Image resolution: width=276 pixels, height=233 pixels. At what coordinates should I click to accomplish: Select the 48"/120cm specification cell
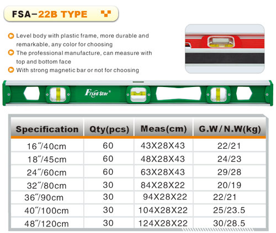[x=47, y=223]
